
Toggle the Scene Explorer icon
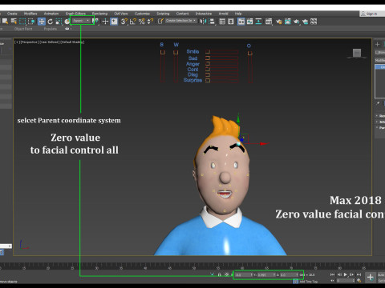pyautogui.click(x=222, y=22)
